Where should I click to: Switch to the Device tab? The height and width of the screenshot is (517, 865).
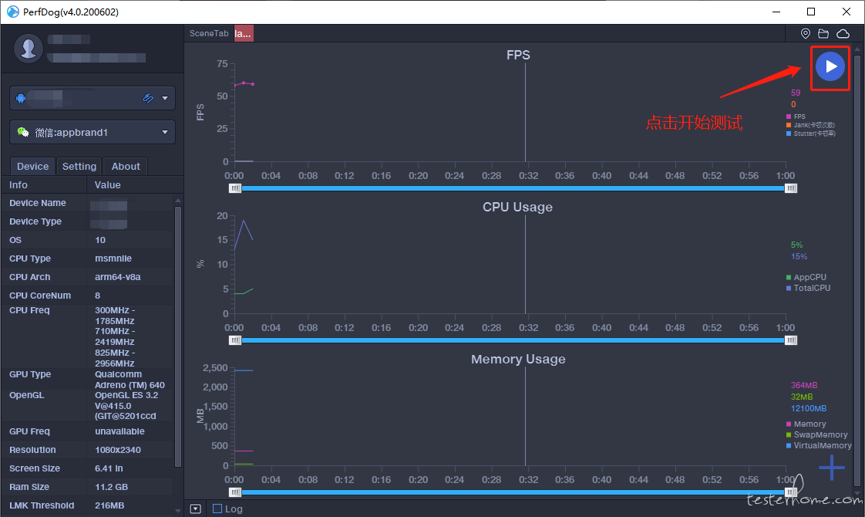click(x=32, y=166)
